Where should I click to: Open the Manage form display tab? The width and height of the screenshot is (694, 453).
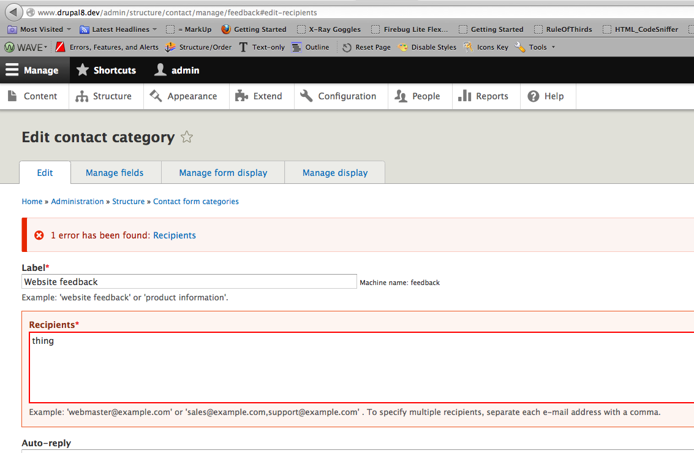(223, 173)
